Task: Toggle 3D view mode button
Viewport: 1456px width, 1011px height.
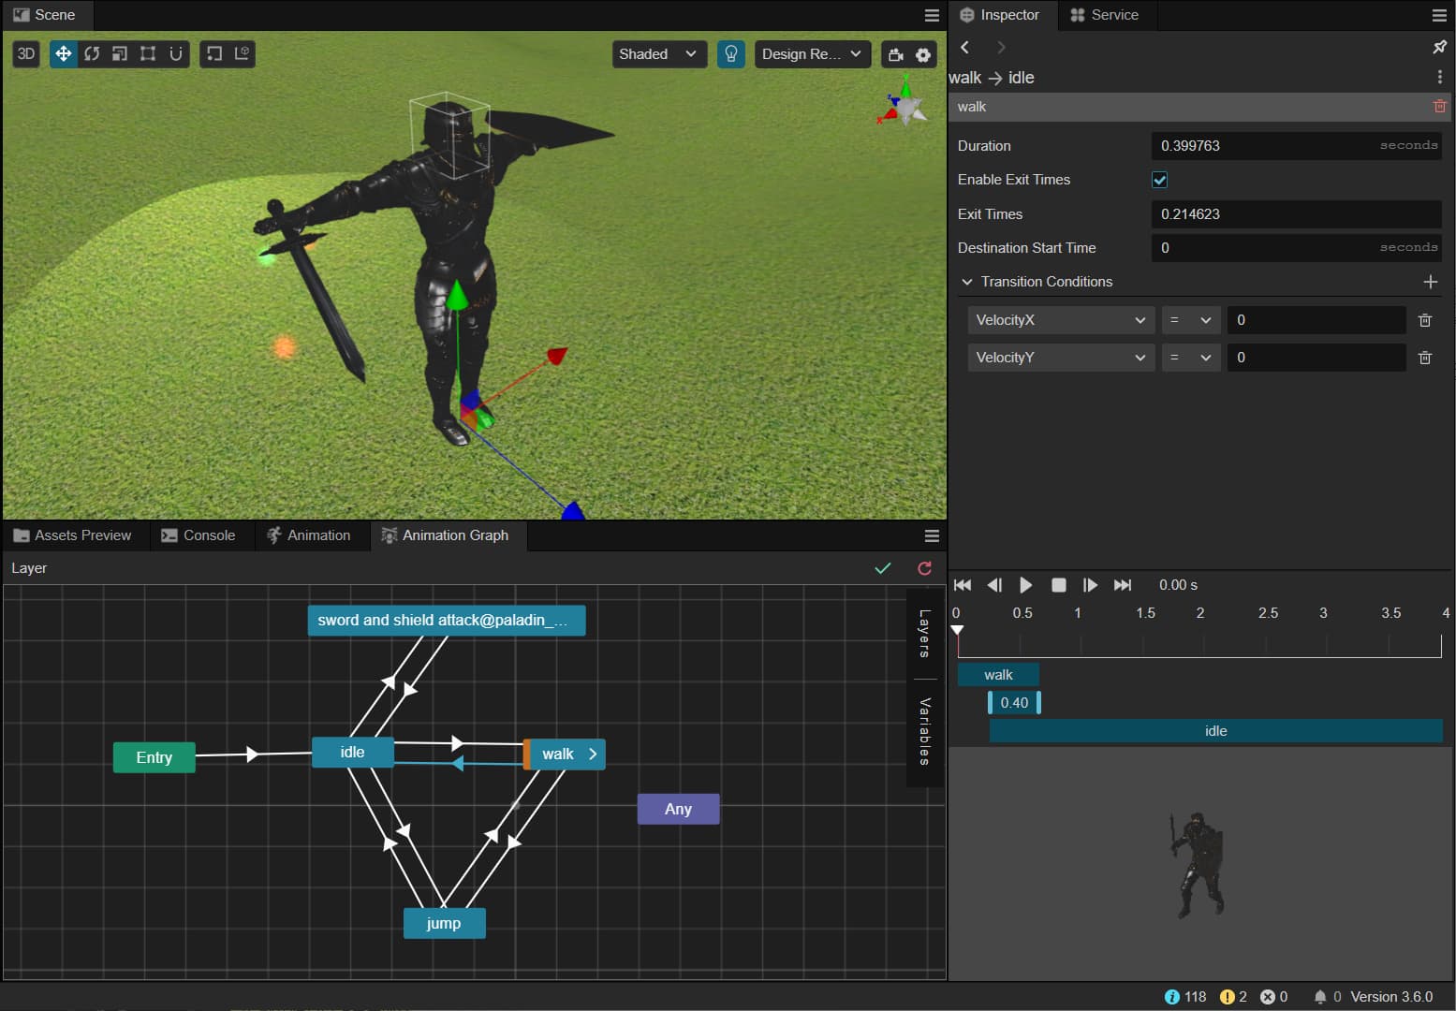Action: point(26,53)
